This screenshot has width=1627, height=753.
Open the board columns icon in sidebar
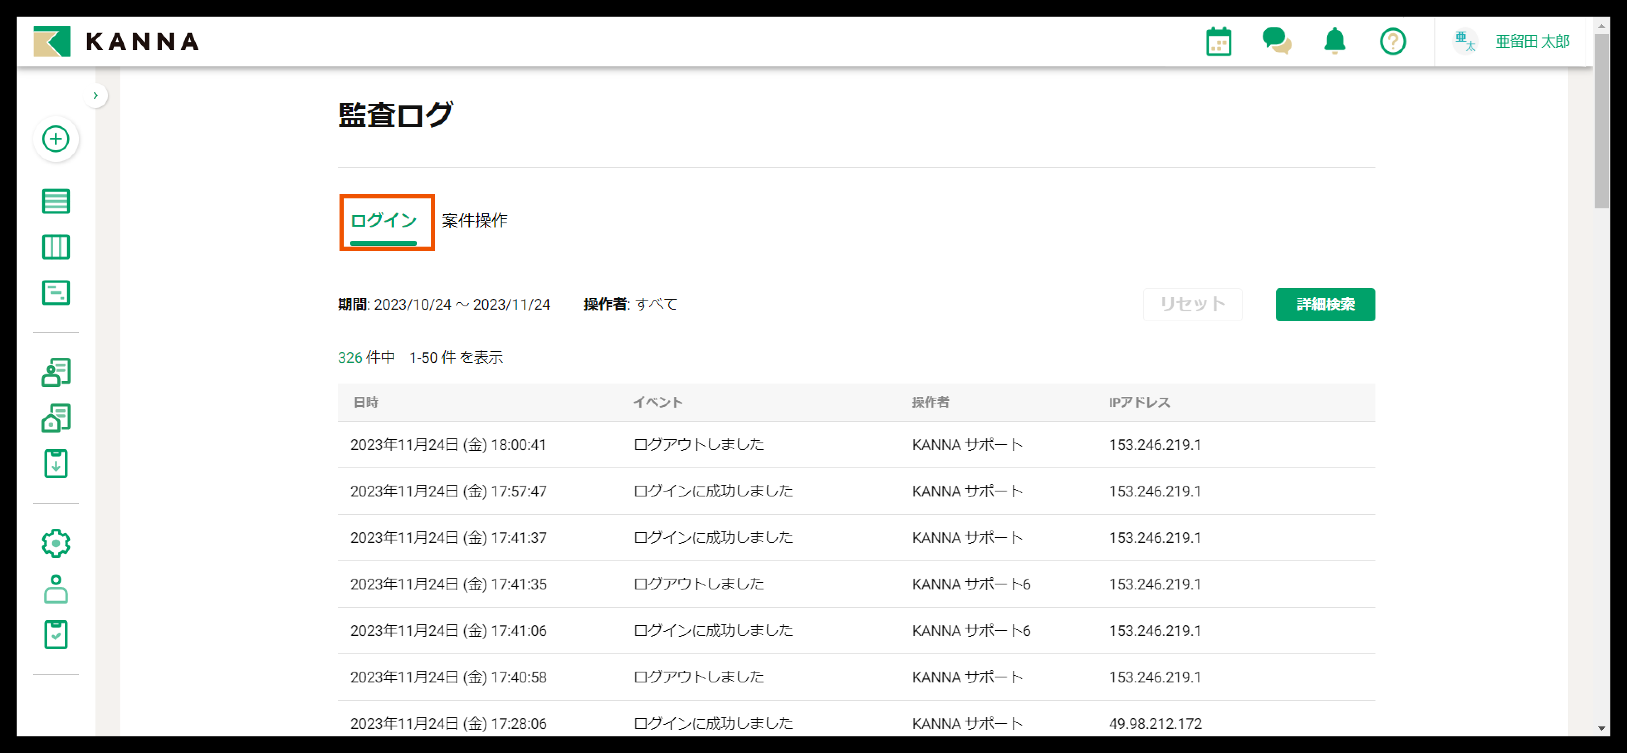56,247
